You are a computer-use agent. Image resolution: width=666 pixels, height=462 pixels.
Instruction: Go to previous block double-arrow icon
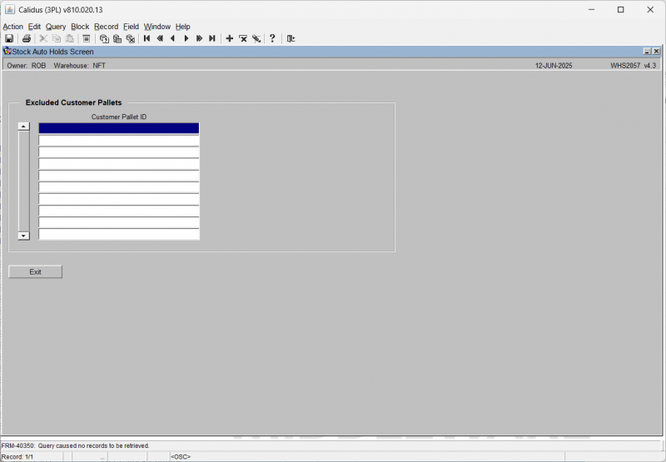(x=160, y=38)
